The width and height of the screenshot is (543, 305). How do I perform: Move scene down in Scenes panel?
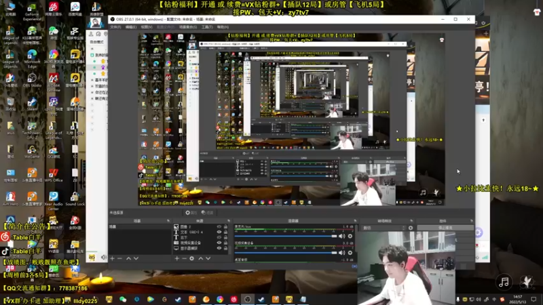point(136,258)
